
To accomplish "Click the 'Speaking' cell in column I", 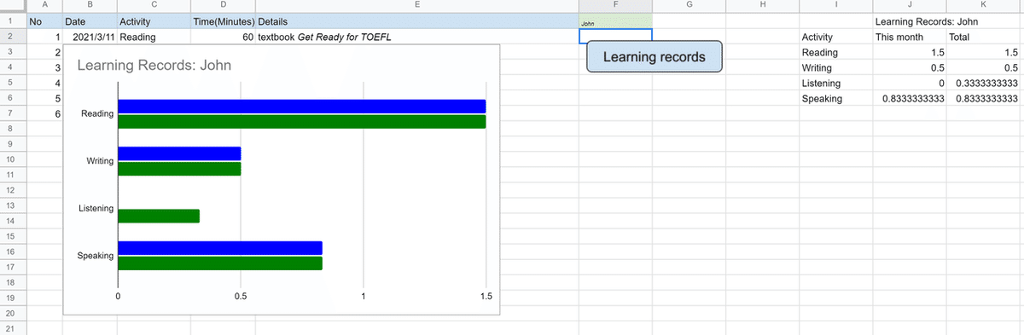I will click(836, 98).
